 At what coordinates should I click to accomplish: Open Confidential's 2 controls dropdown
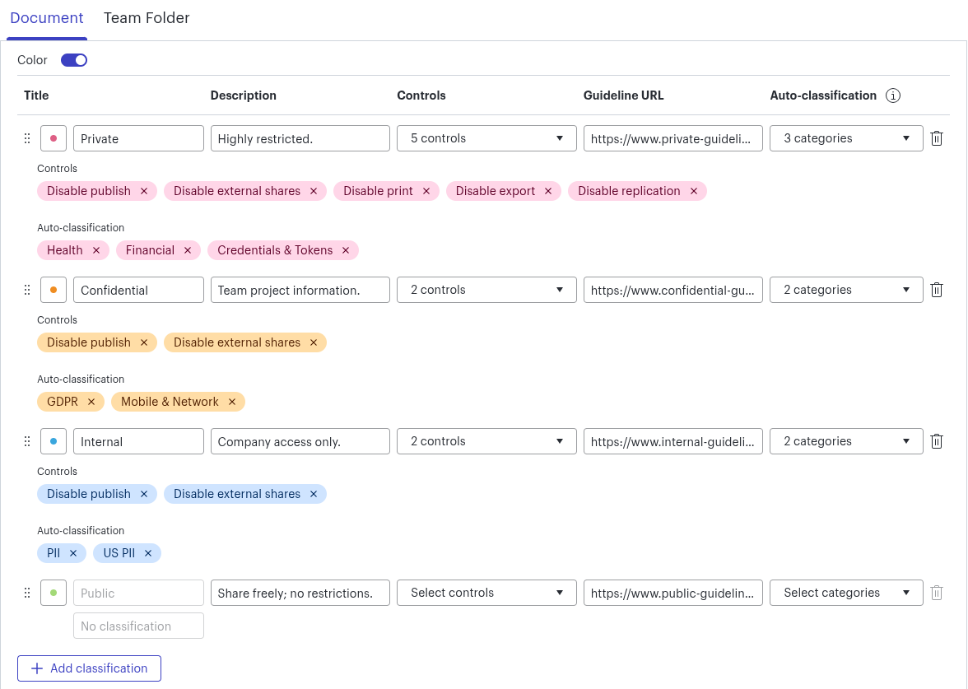486,290
